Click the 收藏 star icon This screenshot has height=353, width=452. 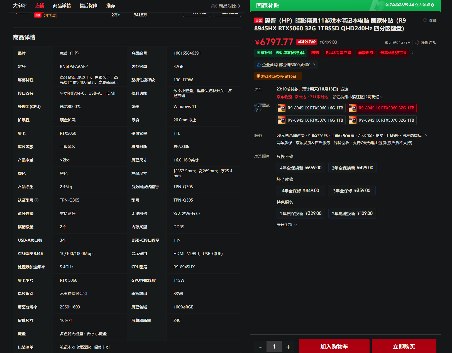[x=425, y=20]
